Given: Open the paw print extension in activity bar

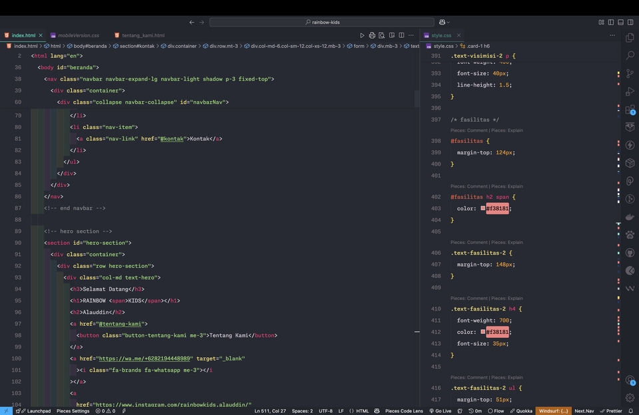Looking at the screenshot, I should click(x=630, y=235).
